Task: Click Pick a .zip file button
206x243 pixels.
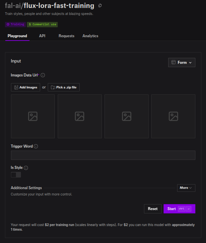Action: (64, 87)
